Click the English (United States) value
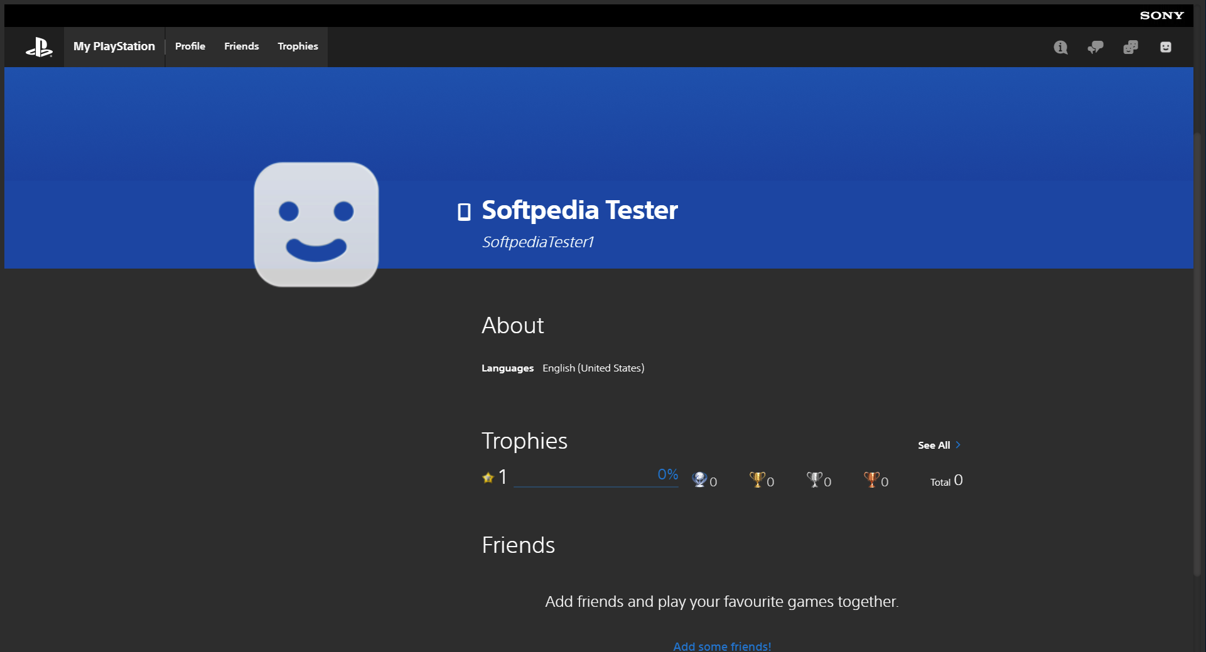This screenshot has width=1206, height=652. pyautogui.click(x=593, y=368)
